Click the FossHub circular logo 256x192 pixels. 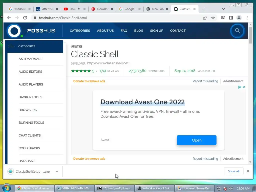point(14,31)
